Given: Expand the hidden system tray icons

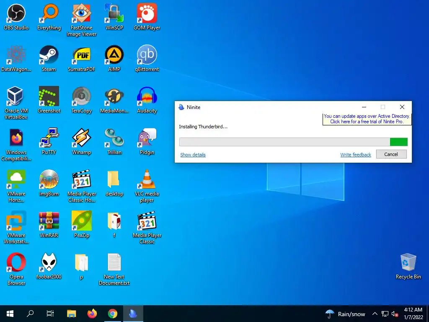Looking at the screenshot, I should tap(375, 314).
